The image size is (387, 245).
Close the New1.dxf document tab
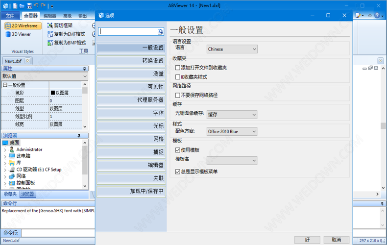pos(27,60)
